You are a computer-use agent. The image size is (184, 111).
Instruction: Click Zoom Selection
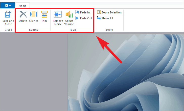tap(109, 12)
